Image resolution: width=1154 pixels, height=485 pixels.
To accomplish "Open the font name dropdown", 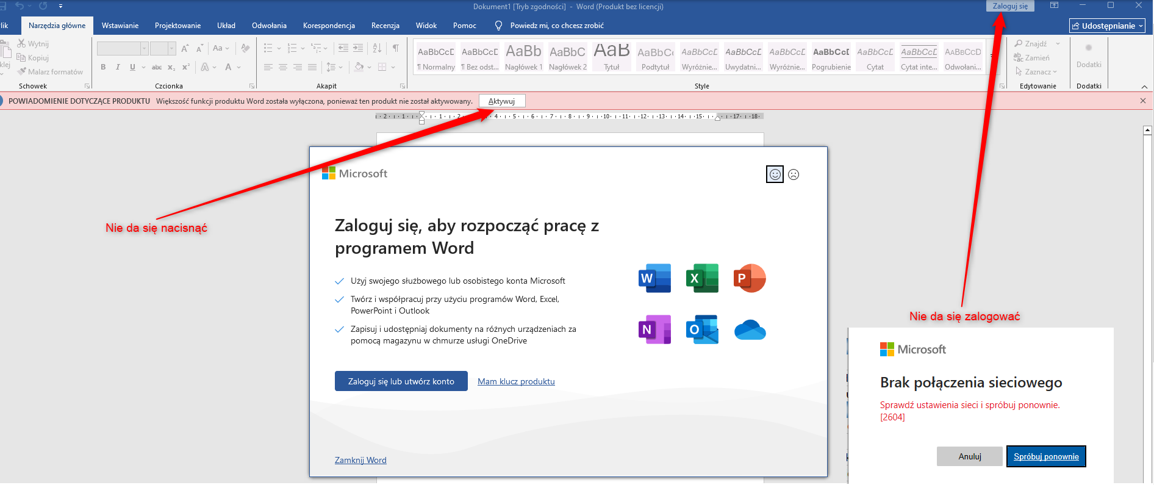I will tap(145, 48).
